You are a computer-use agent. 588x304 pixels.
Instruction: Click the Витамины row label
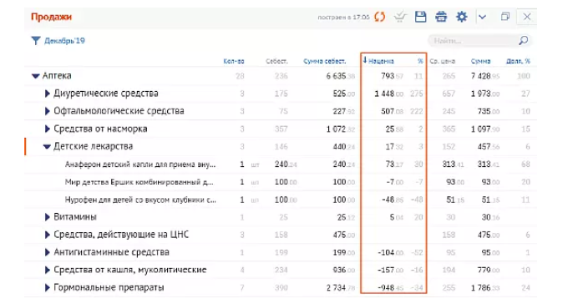pos(75,217)
